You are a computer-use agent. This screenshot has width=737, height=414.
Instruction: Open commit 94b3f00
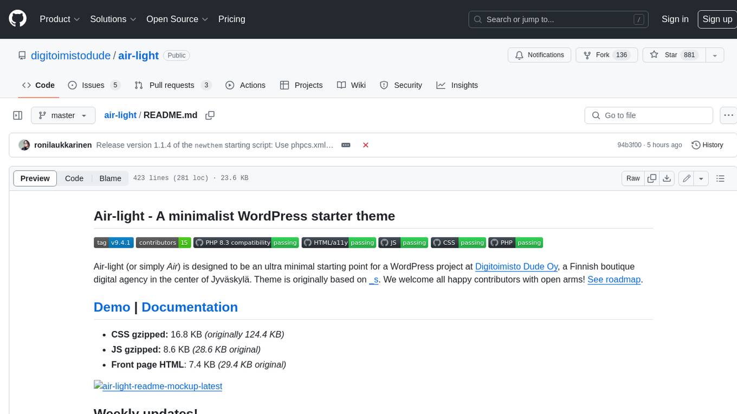pos(629,145)
